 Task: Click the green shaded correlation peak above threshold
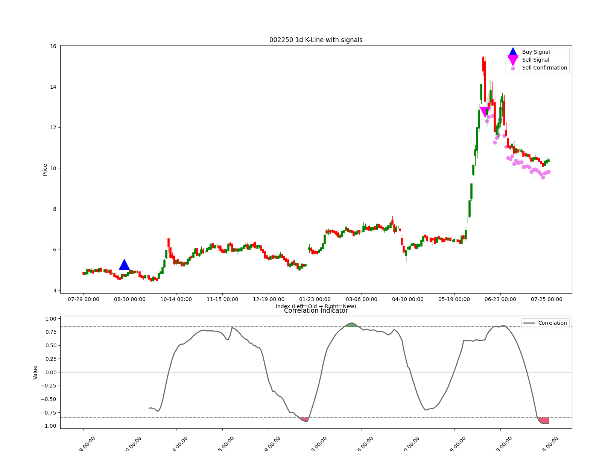(351, 325)
